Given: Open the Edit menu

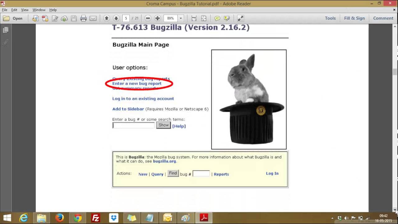Looking at the screenshot, I should pyautogui.click(x=14, y=10).
